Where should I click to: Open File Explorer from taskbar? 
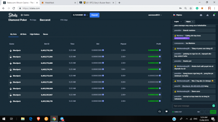coord(23,119)
